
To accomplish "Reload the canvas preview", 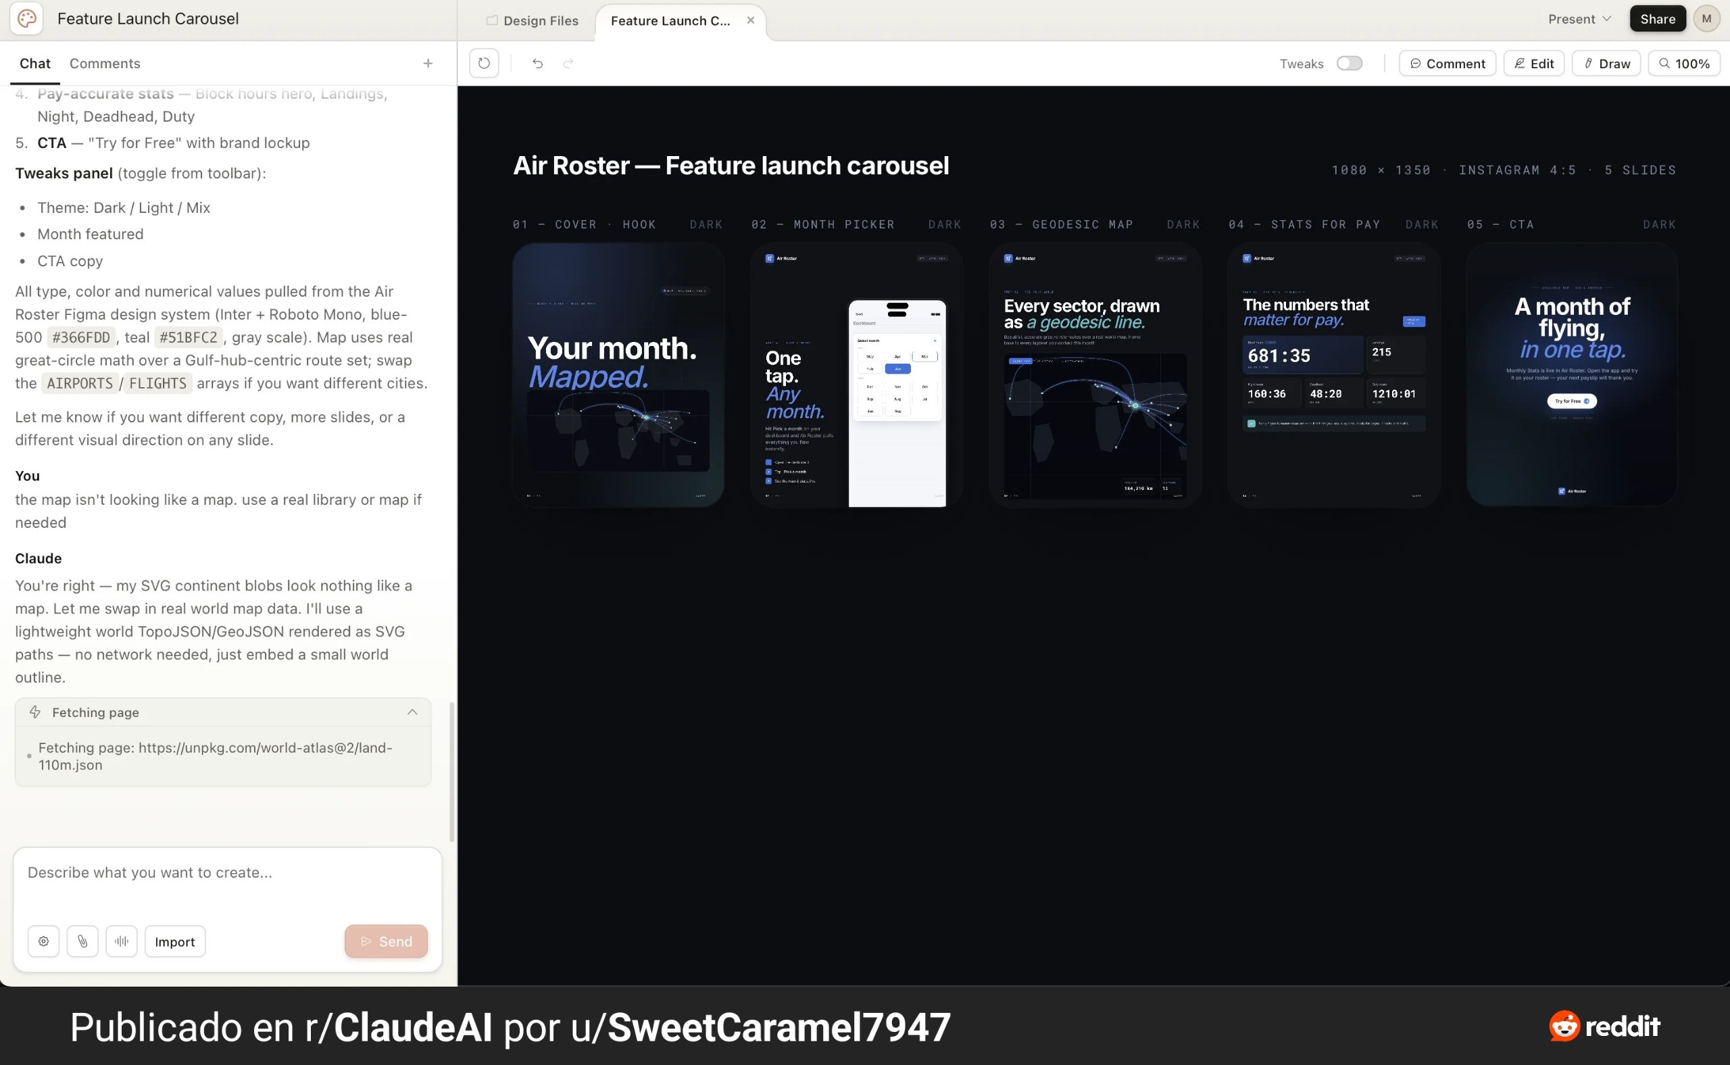I will tap(484, 64).
